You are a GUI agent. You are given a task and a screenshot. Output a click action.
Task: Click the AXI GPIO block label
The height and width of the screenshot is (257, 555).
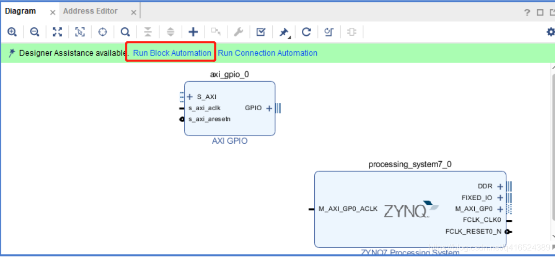click(x=230, y=141)
